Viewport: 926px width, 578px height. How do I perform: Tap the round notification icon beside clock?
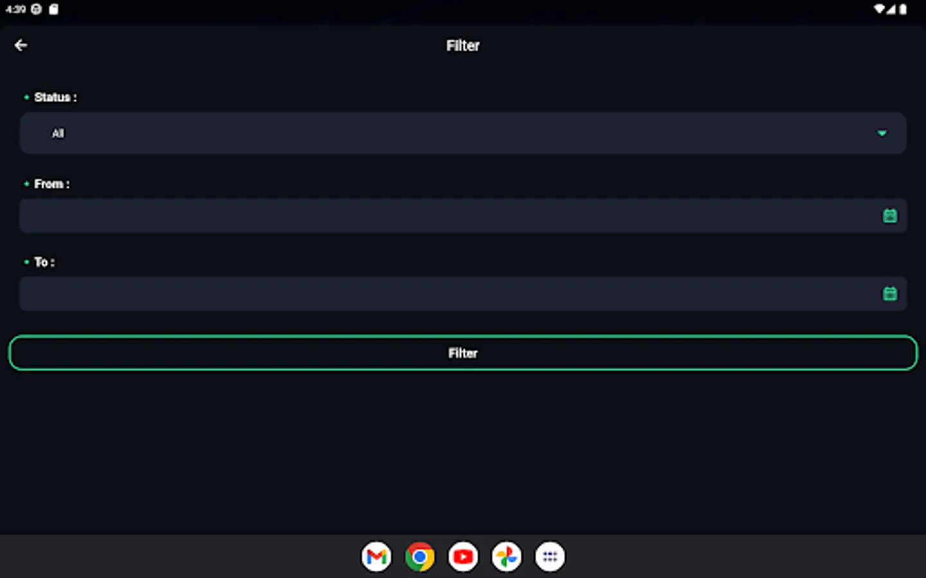coord(37,9)
